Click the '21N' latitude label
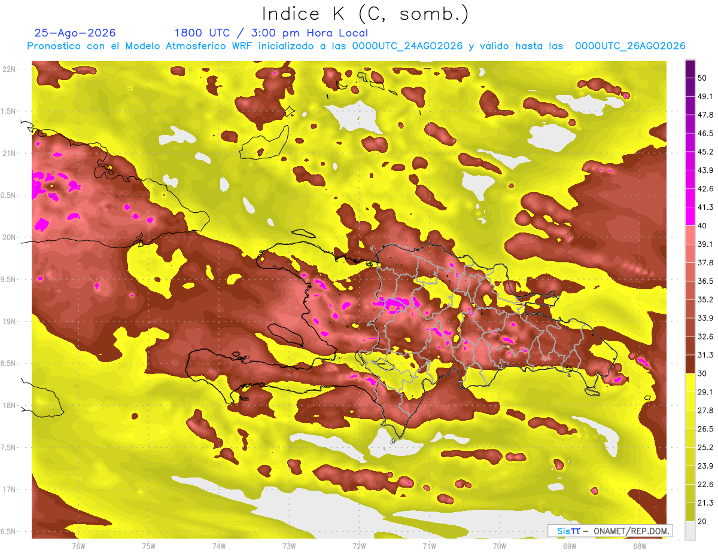This screenshot has height=554, width=718. tap(10, 154)
